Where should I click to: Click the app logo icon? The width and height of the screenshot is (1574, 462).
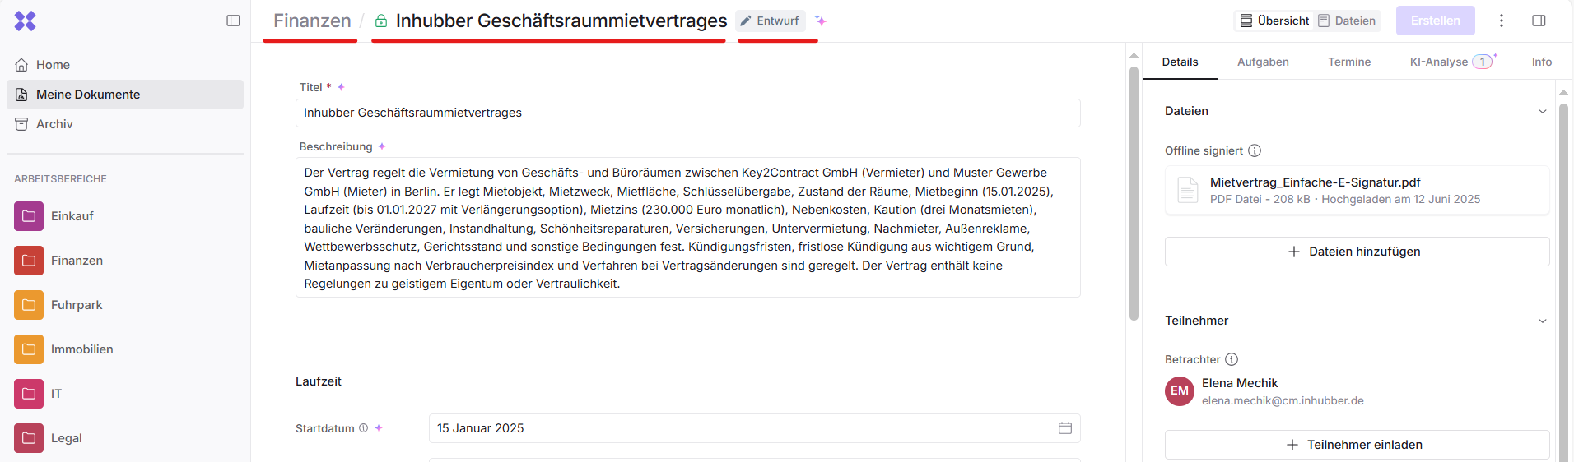[26, 21]
